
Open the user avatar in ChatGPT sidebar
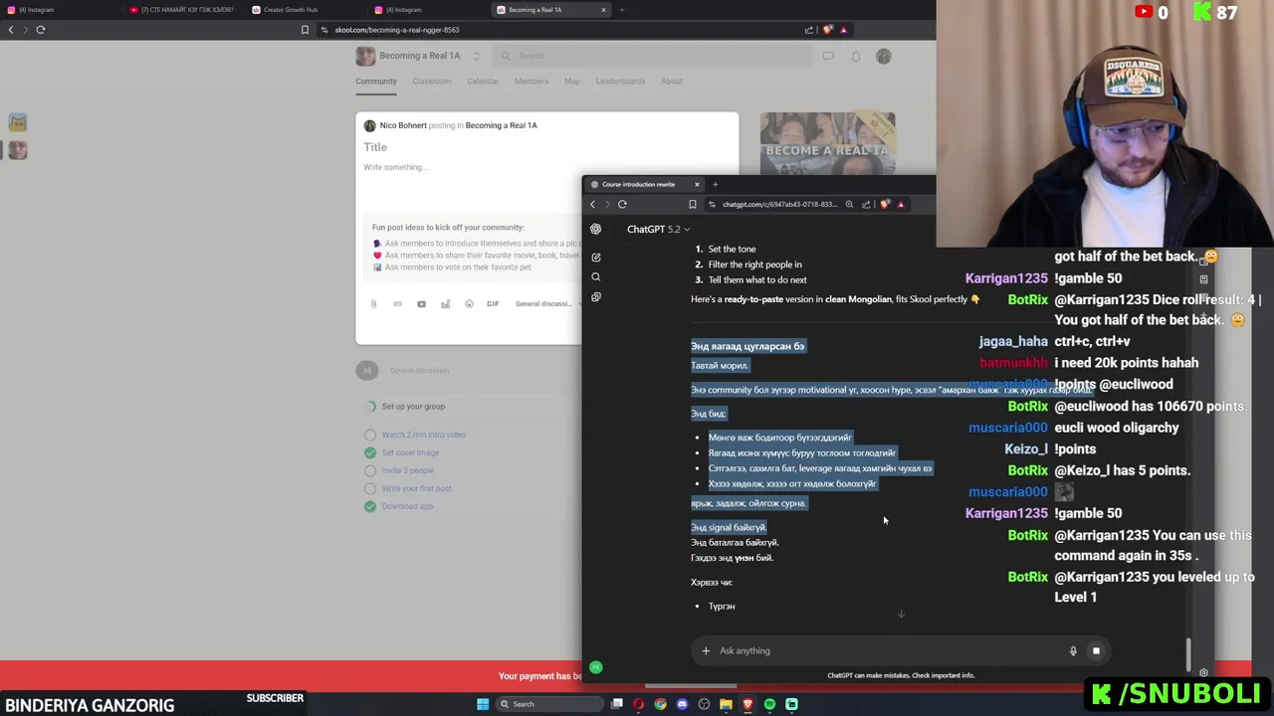point(595,667)
